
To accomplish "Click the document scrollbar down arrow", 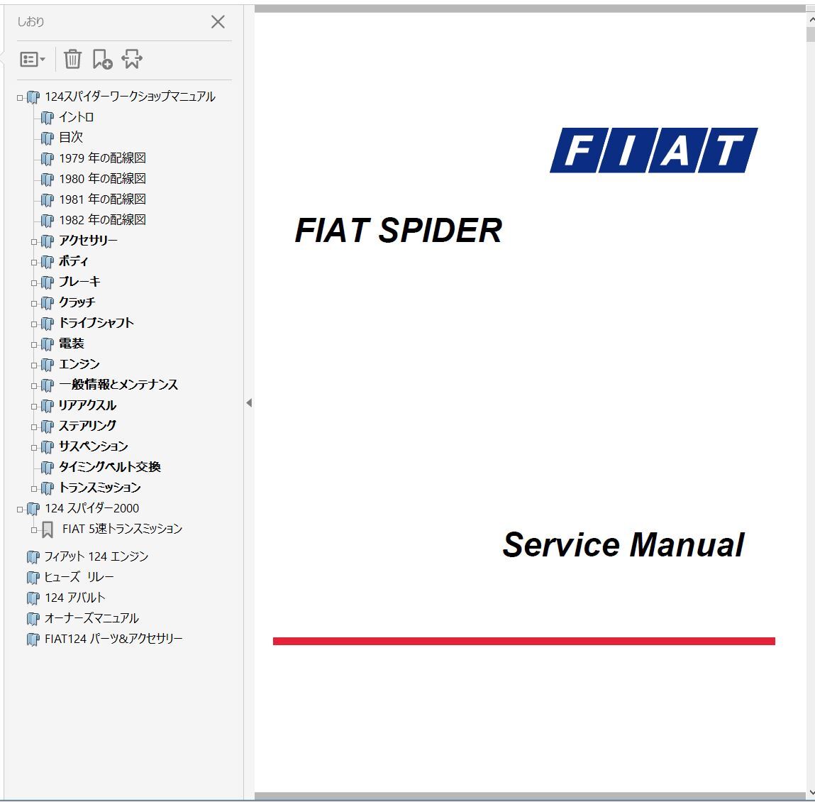I will tap(811, 793).
